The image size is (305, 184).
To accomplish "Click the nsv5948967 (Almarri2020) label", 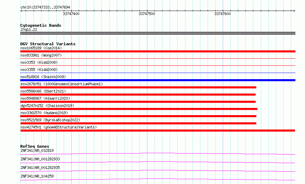I will (45, 98).
